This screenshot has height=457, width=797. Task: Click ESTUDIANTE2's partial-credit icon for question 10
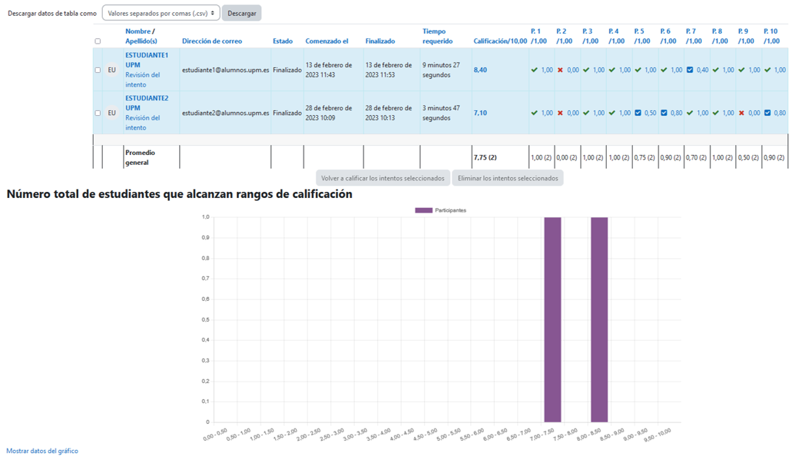[767, 113]
